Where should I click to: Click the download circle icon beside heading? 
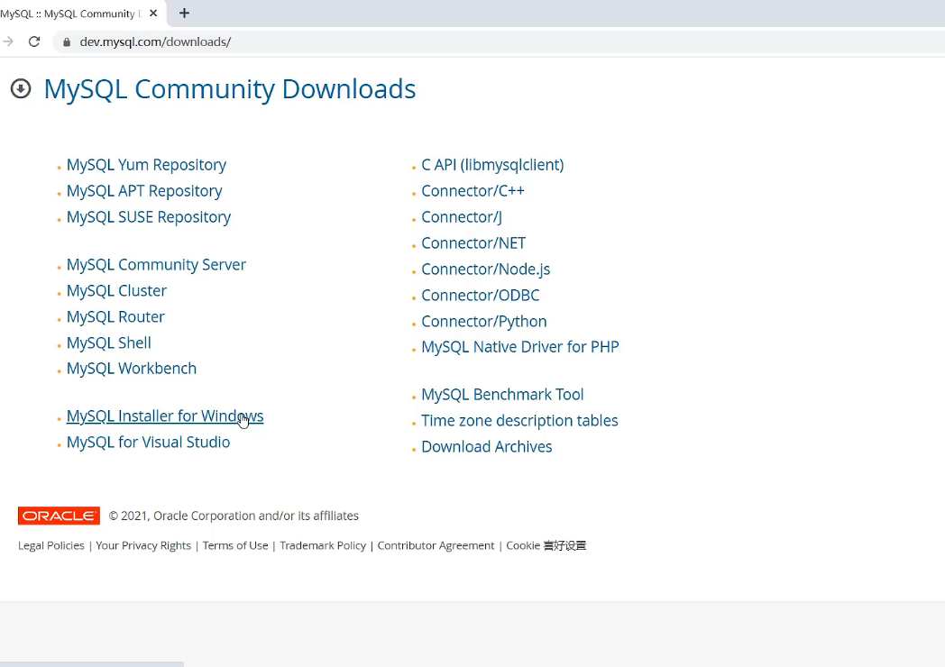coord(21,88)
